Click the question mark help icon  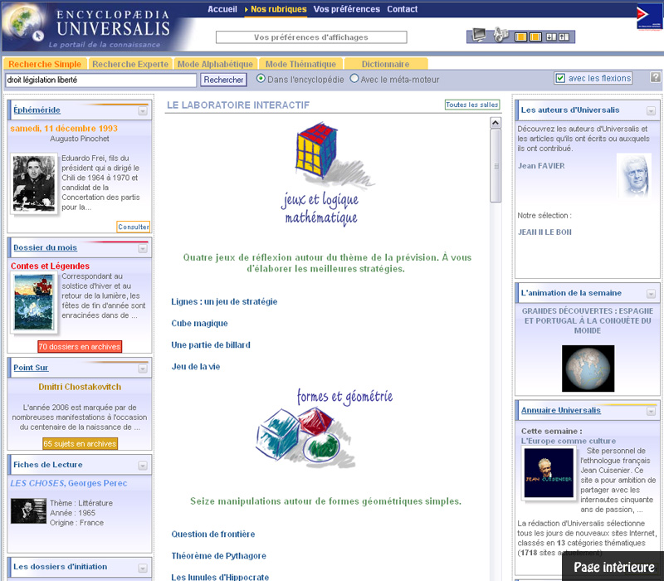pyautogui.click(x=655, y=77)
